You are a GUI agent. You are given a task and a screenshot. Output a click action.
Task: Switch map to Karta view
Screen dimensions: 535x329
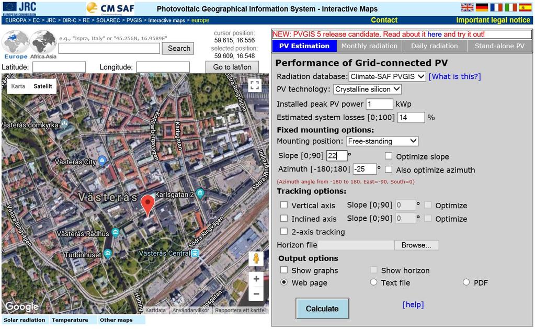[18, 86]
